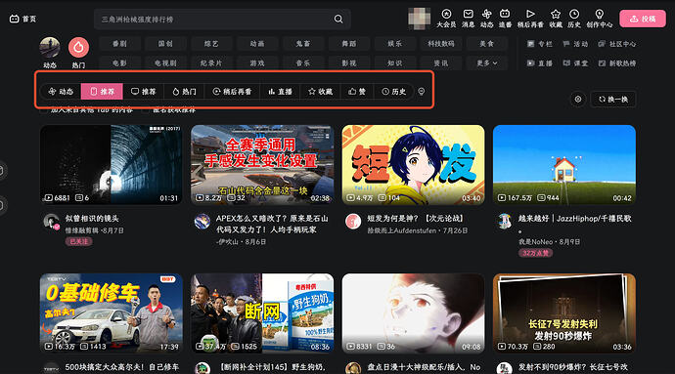675x374 pixels.
Task: Click in the search input field
Action: 215,20
